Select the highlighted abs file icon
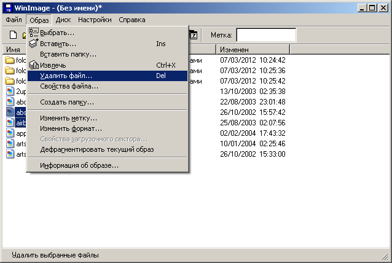This screenshot has width=392, height=263. coord(10,112)
